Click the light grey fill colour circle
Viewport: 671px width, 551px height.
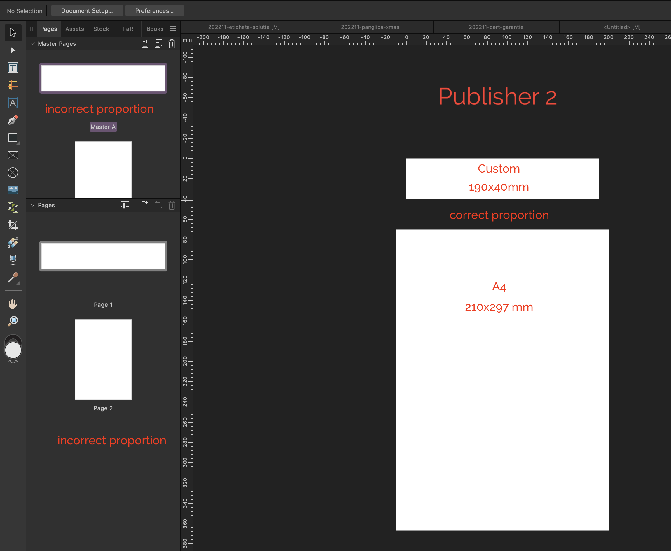pyautogui.click(x=13, y=350)
